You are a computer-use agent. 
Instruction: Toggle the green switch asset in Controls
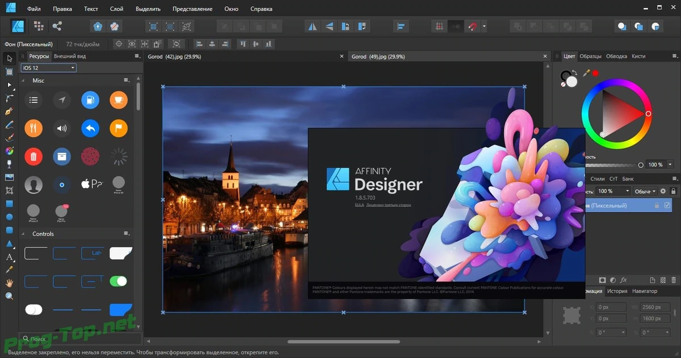click(118, 281)
